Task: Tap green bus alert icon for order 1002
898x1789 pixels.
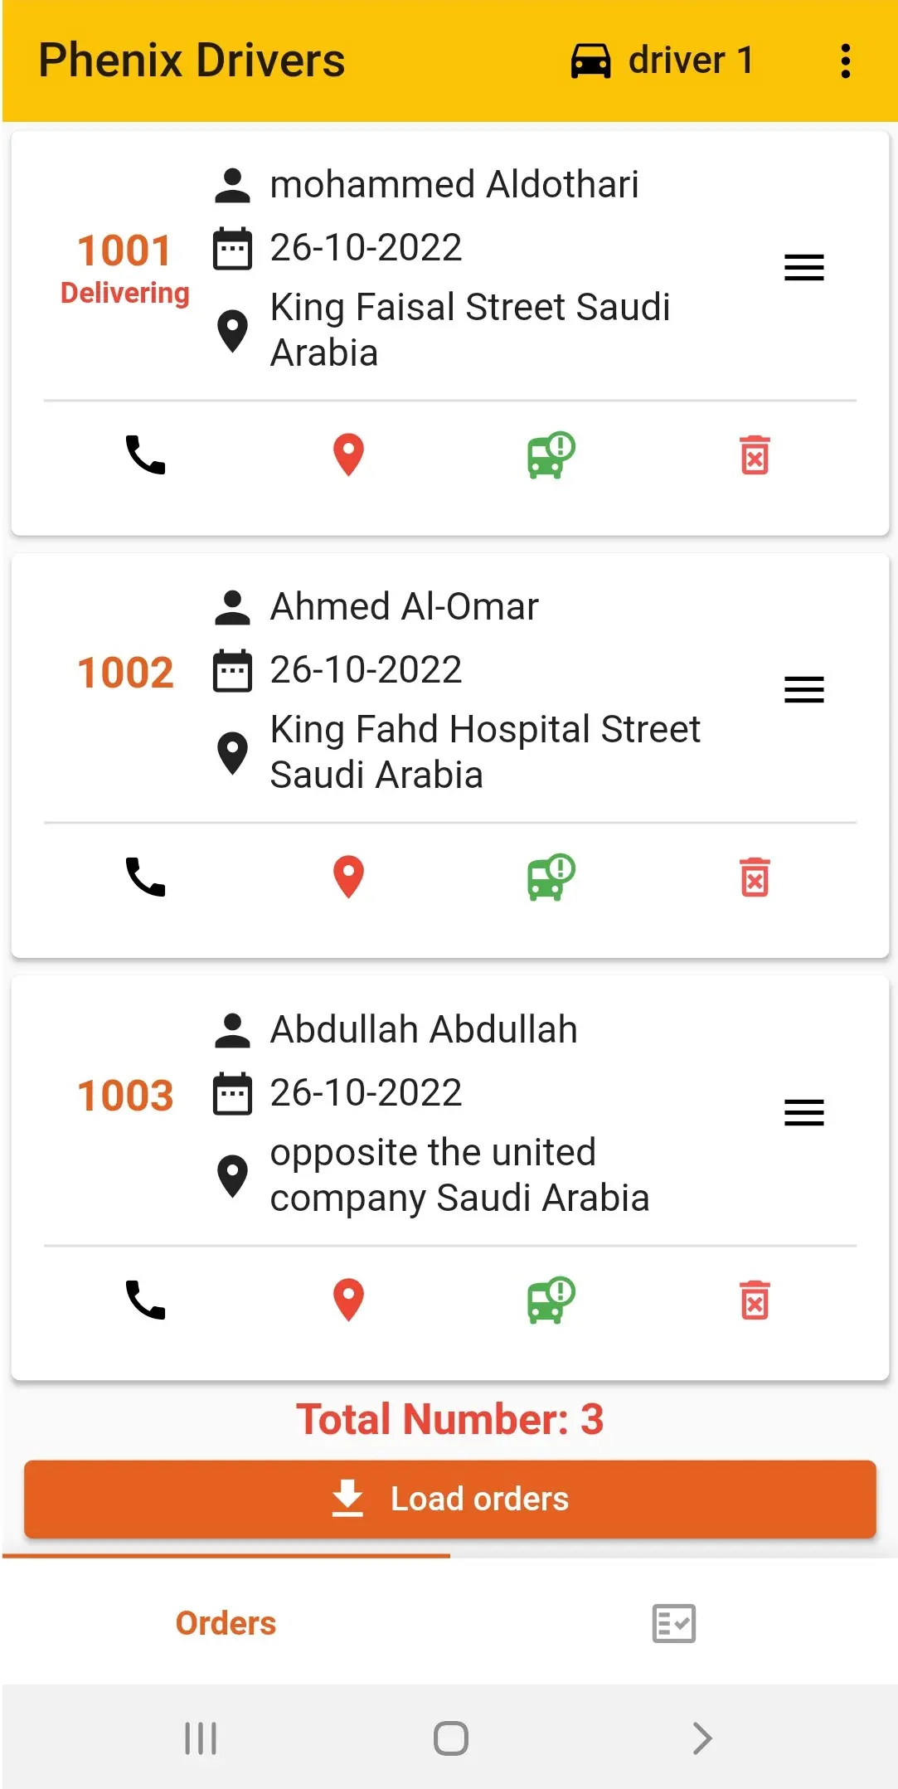Action: tap(551, 877)
